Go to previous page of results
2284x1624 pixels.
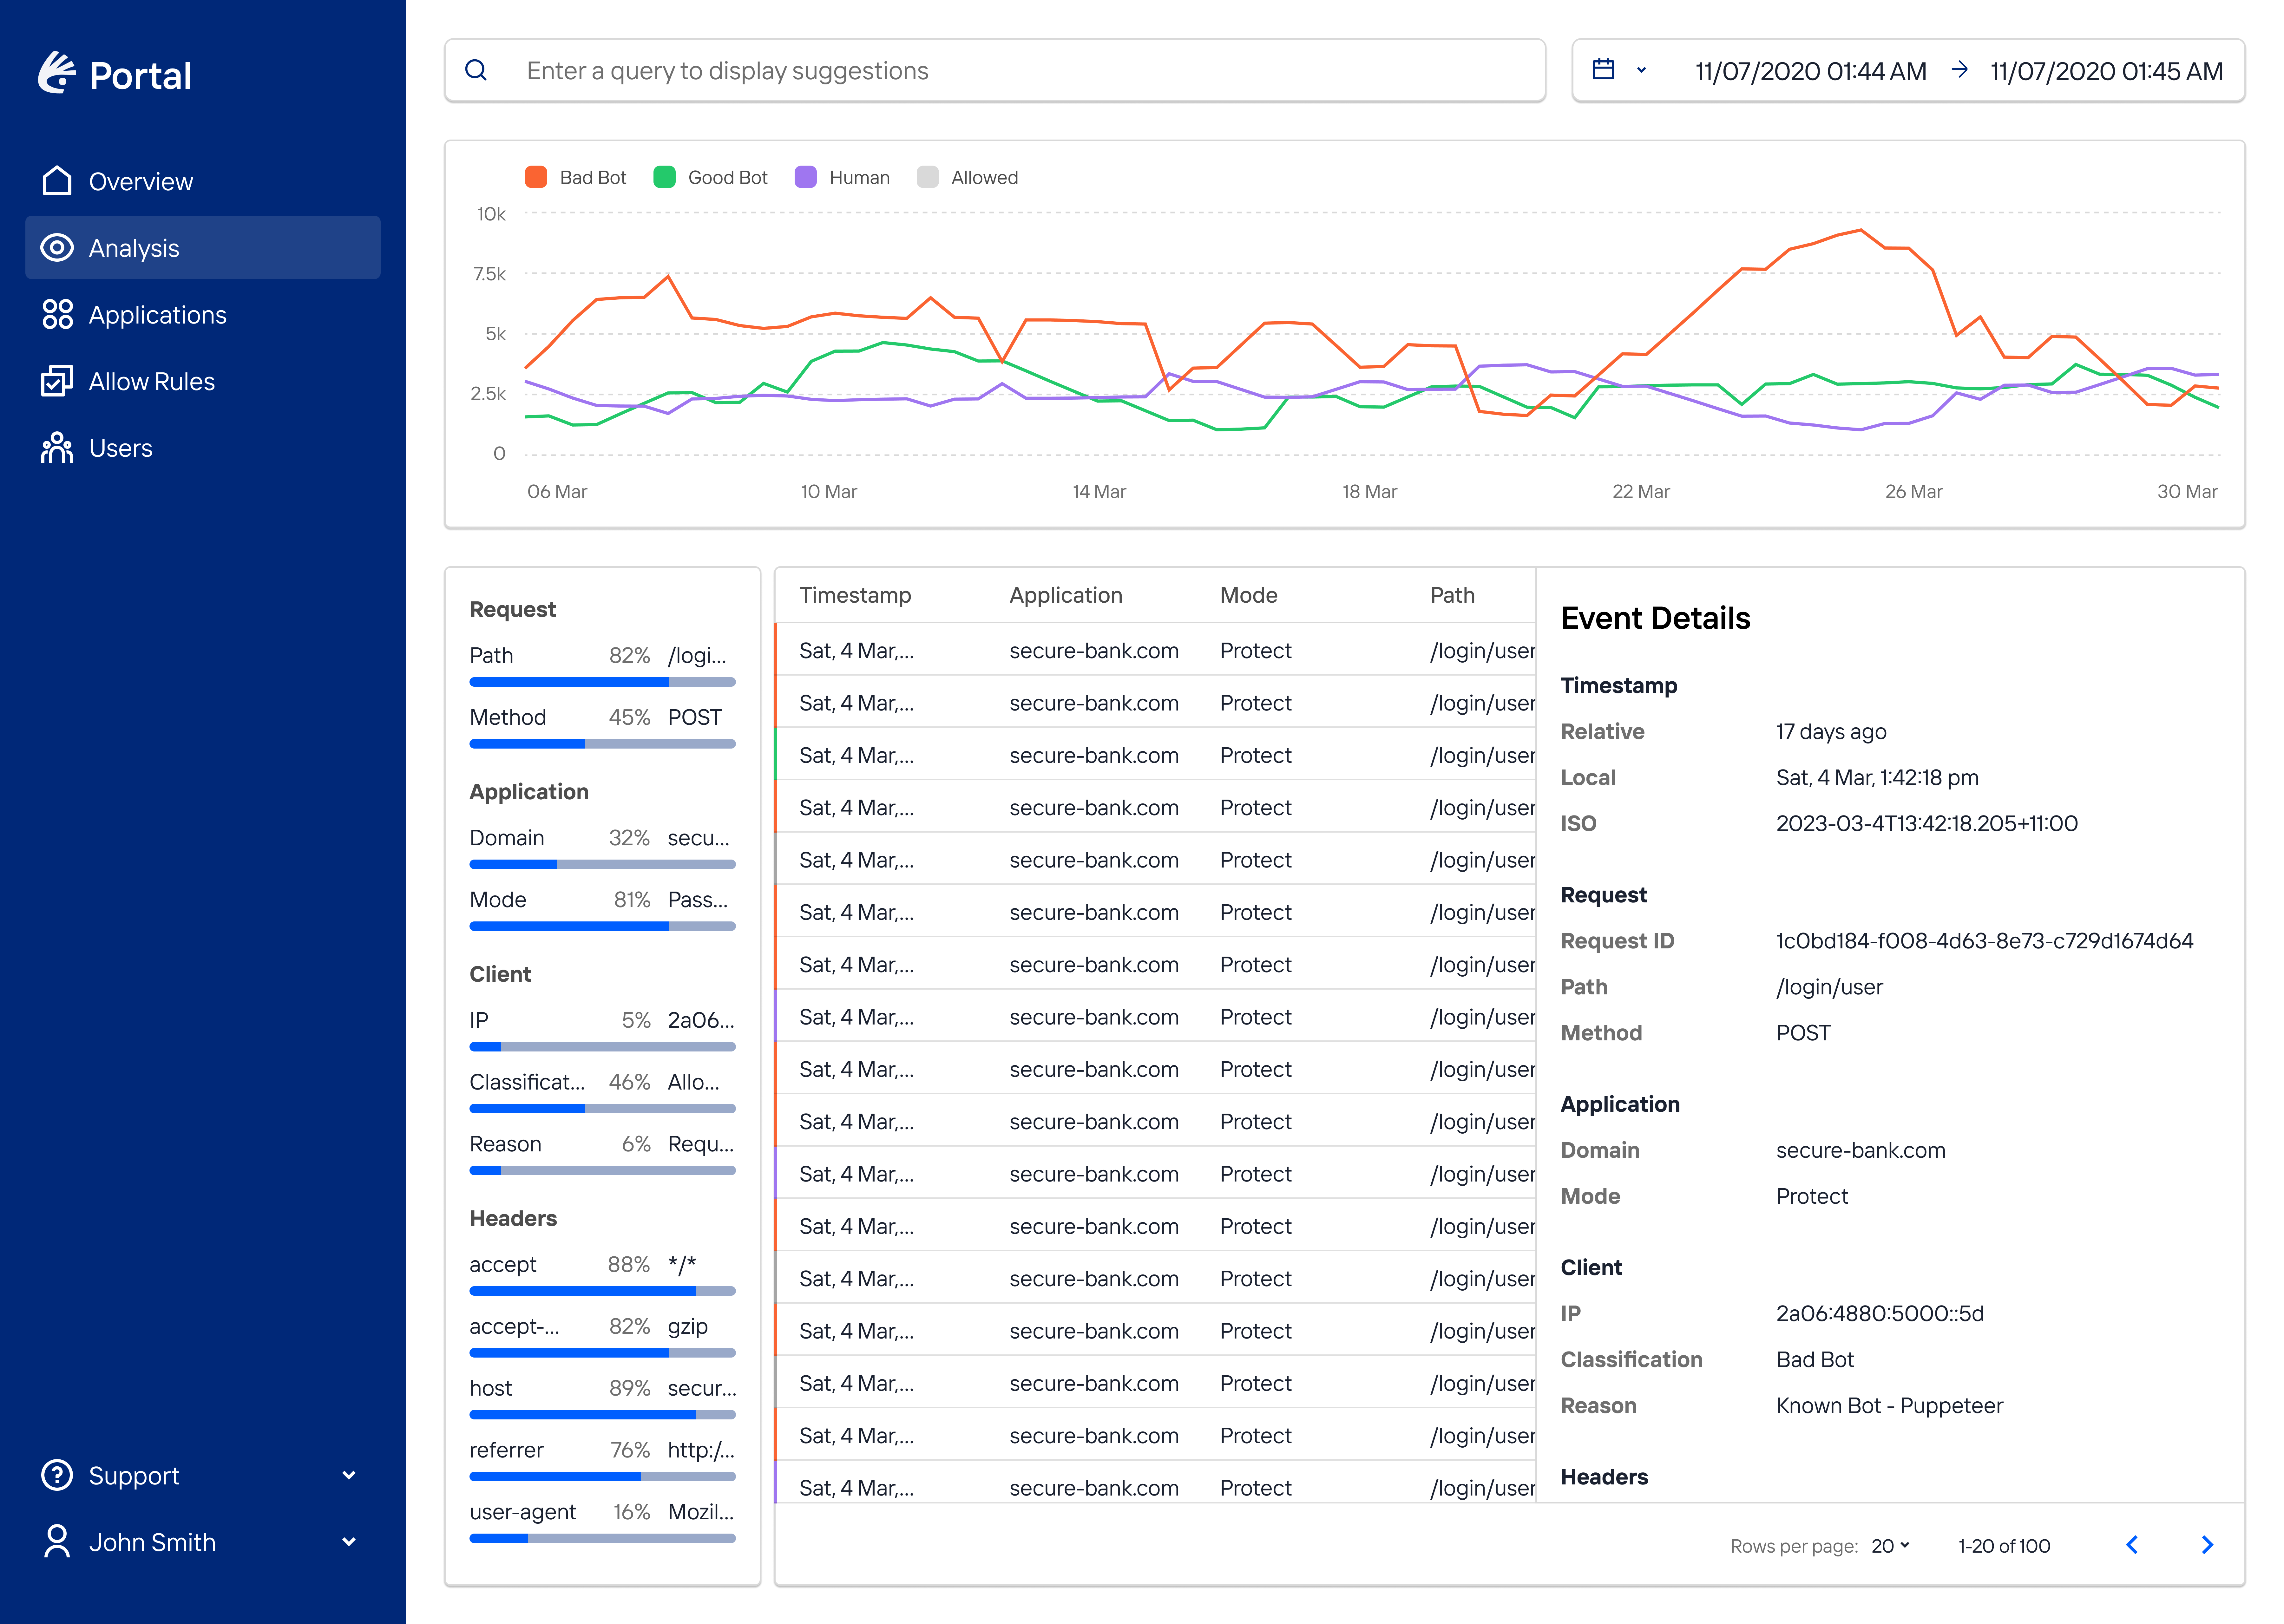2132,1545
